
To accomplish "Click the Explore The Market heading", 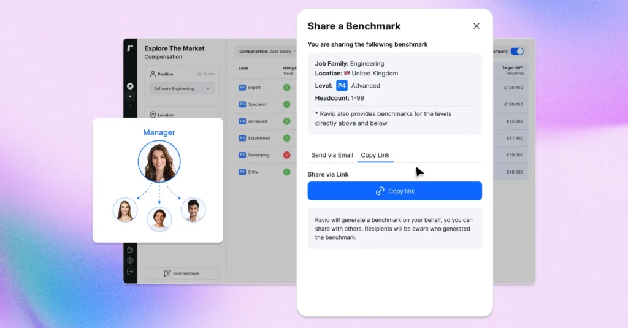I will point(174,48).
